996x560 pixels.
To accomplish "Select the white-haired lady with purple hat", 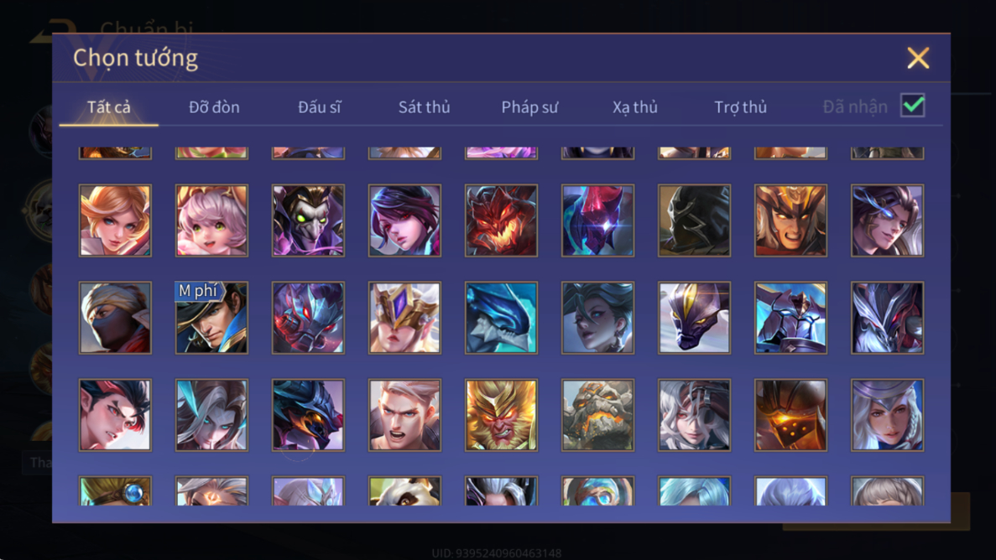I will [x=888, y=415].
